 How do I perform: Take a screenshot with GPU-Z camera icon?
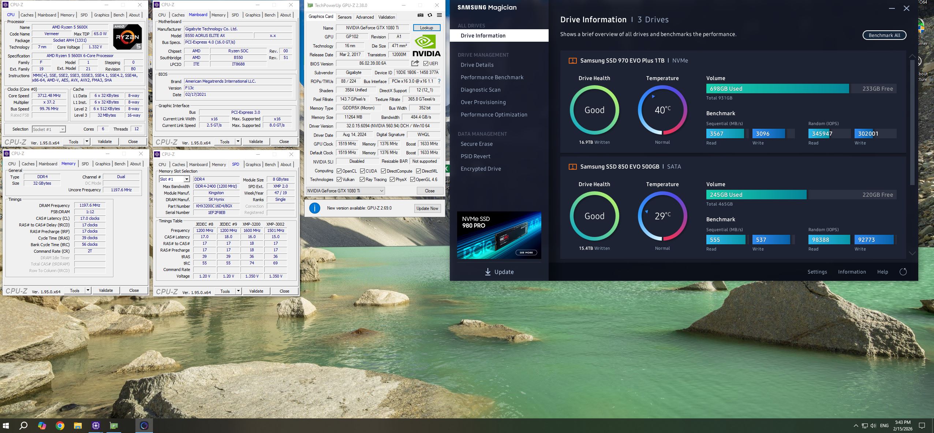(420, 15)
